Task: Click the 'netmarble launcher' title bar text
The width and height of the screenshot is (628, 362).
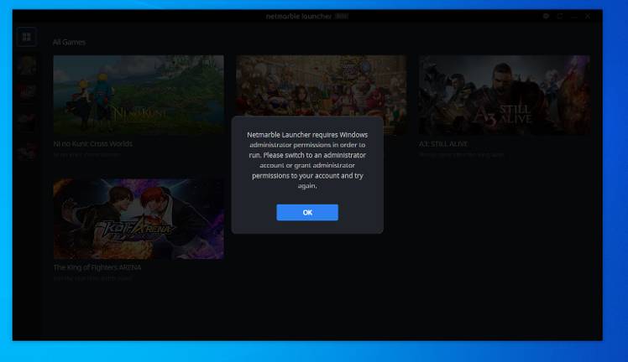Action: coord(299,17)
